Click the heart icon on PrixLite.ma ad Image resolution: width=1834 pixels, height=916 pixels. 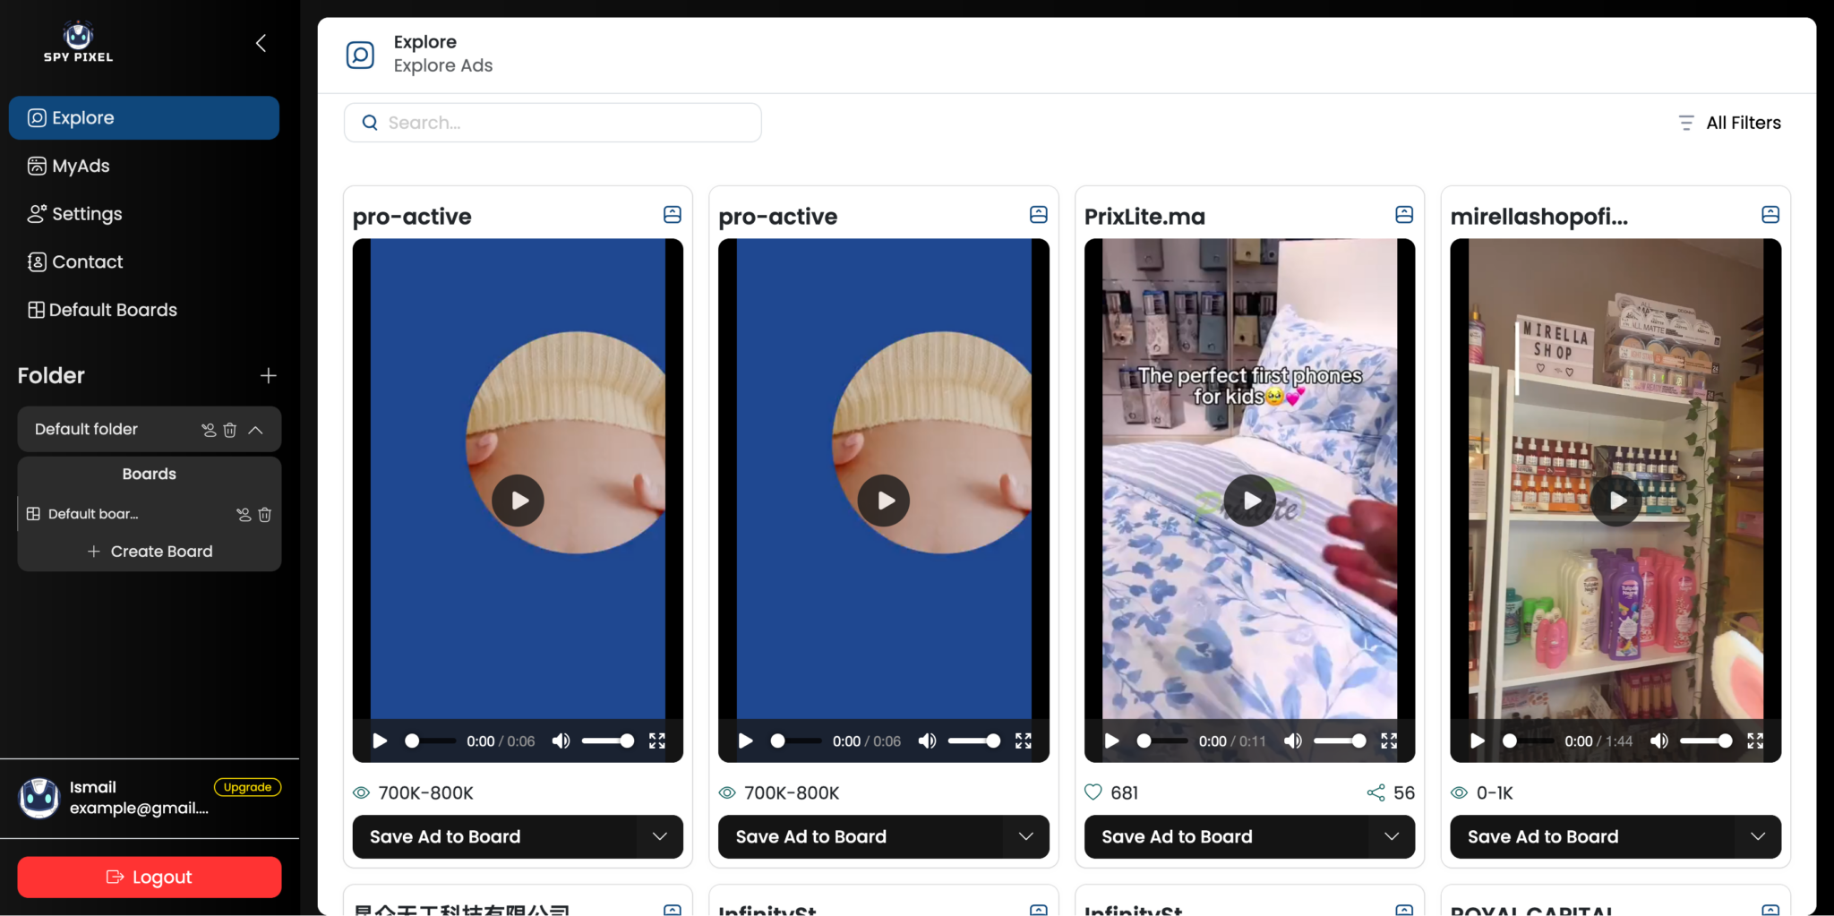tap(1093, 792)
